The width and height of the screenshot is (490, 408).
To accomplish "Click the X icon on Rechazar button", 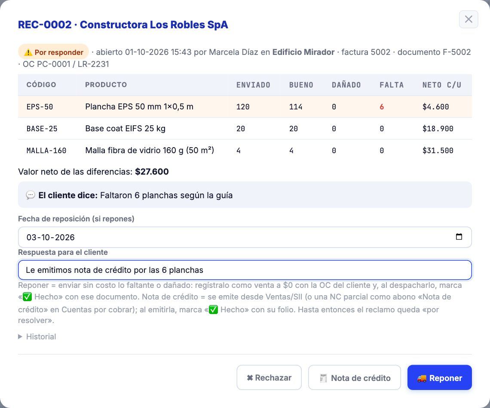I will [x=250, y=378].
